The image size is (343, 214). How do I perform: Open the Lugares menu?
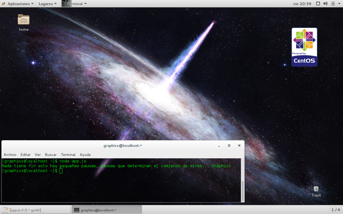(48, 4)
